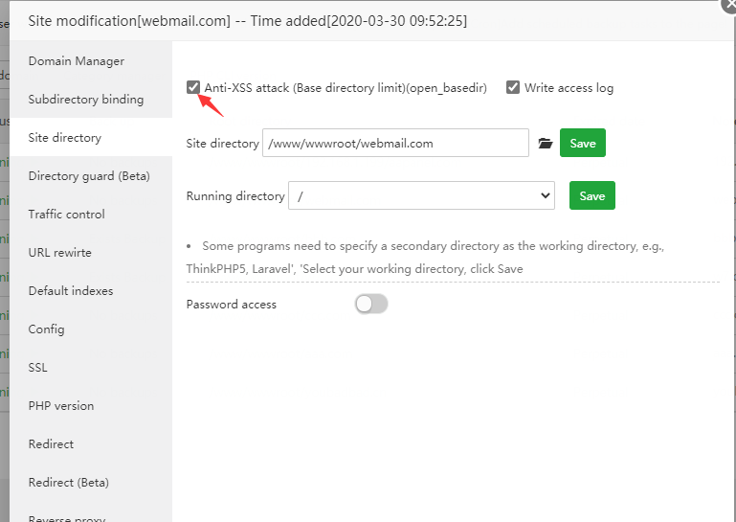This screenshot has width=736, height=522.
Task: Save the Running directory setting
Action: click(x=592, y=195)
